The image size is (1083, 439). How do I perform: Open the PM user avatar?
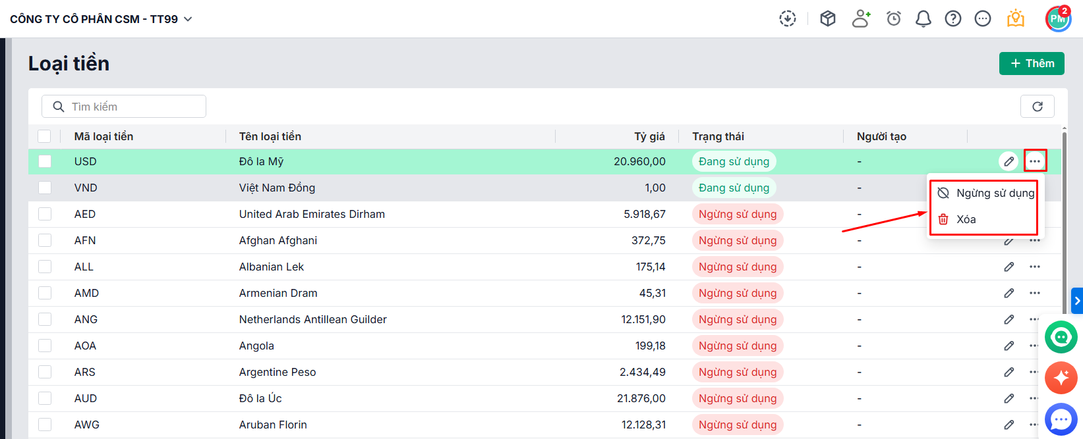pyautogui.click(x=1058, y=19)
